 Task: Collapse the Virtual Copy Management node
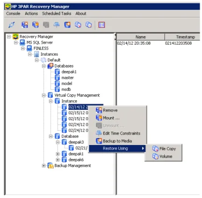click(44, 95)
